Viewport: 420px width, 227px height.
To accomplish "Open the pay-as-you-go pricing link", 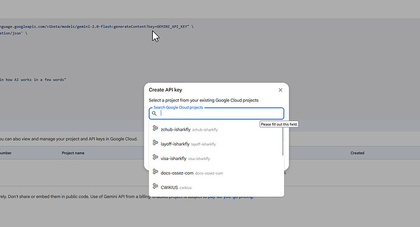I will click(230, 197).
